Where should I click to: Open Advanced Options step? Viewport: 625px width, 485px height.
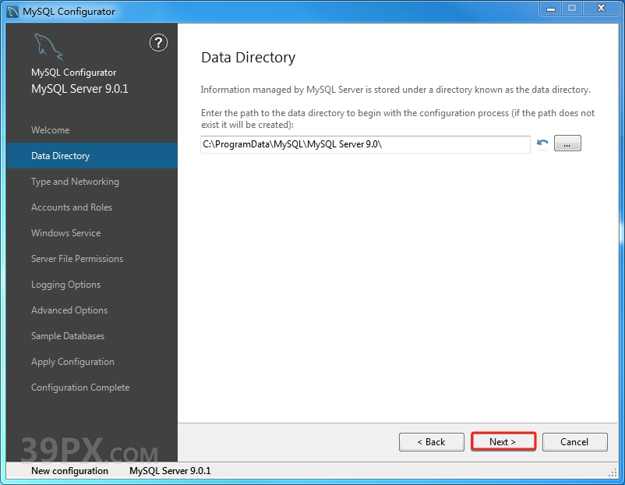click(x=69, y=310)
